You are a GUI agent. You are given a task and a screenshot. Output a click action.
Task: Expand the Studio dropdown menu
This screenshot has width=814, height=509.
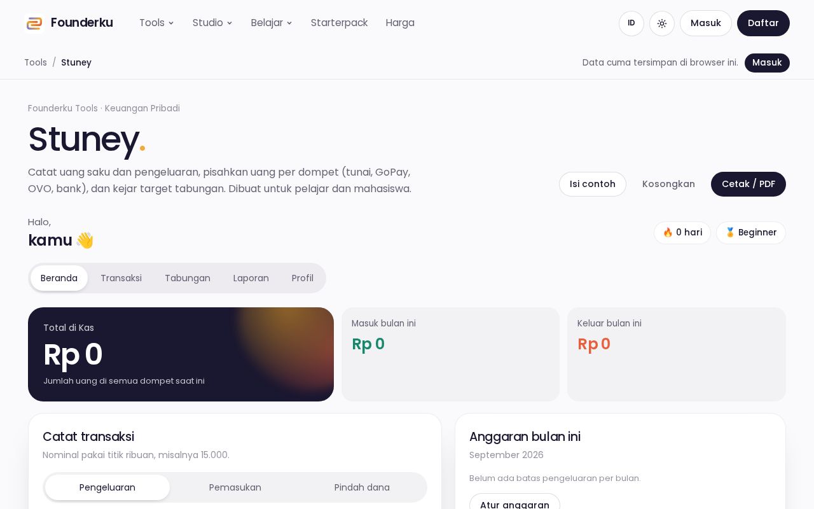pyautogui.click(x=212, y=23)
